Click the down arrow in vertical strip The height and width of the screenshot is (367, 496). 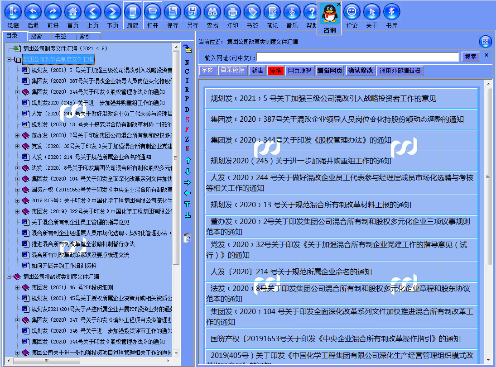(x=188, y=172)
